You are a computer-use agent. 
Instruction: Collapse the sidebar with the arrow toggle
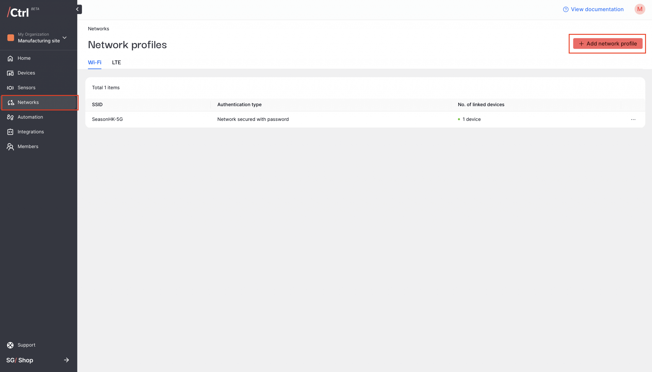coord(77,9)
